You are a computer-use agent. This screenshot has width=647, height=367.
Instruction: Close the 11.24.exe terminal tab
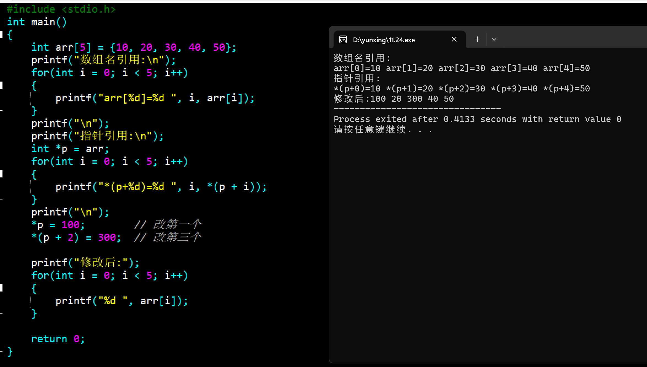454,39
